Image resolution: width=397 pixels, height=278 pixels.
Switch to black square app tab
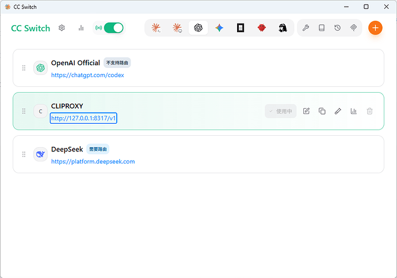[x=241, y=28]
